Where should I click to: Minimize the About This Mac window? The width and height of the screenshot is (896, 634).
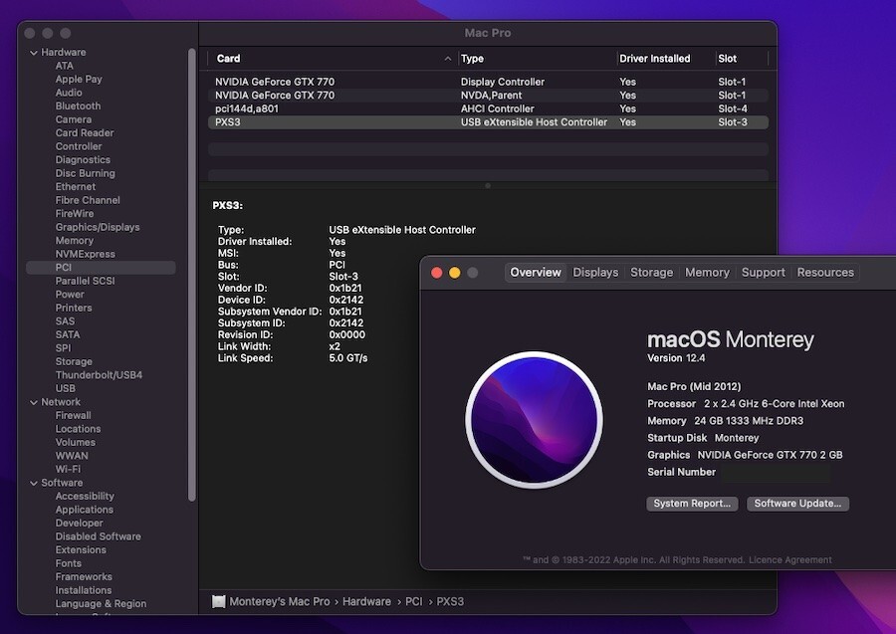[x=455, y=273]
